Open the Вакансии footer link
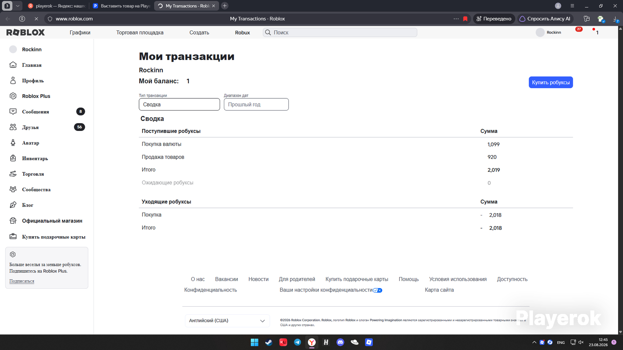 (x=226, y=279)
